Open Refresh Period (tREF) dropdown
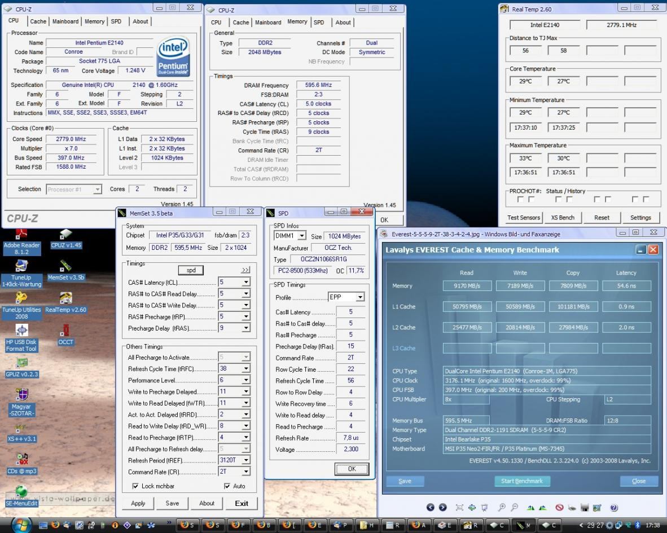The image size is (667, 533). point(246,460)
